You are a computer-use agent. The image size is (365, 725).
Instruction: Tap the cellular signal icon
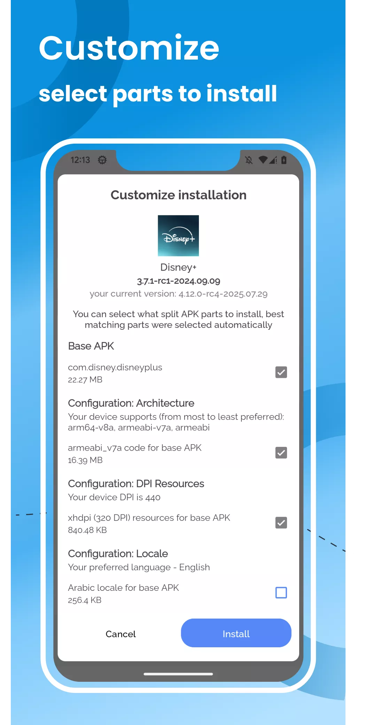(273, 160)
